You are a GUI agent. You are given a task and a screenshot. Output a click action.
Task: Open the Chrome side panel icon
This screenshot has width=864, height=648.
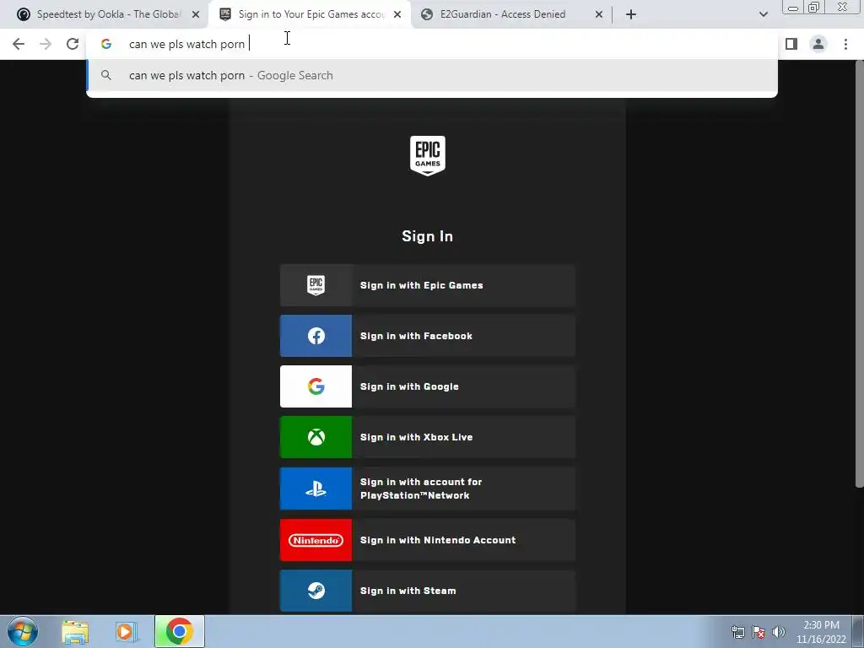pyautogui.click(x=791, y=44)
